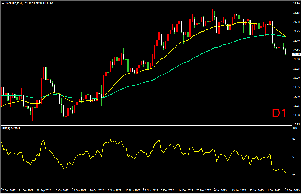This screenshot has height=194, width=301.
Task: Click the RSI 100 scale label
Action: pyautogui.click(x=295, y=128)
